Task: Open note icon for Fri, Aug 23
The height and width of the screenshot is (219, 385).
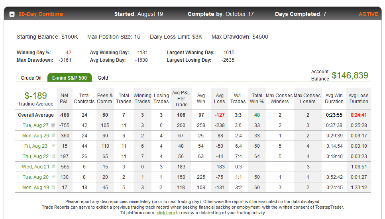Action: (53, 146)
